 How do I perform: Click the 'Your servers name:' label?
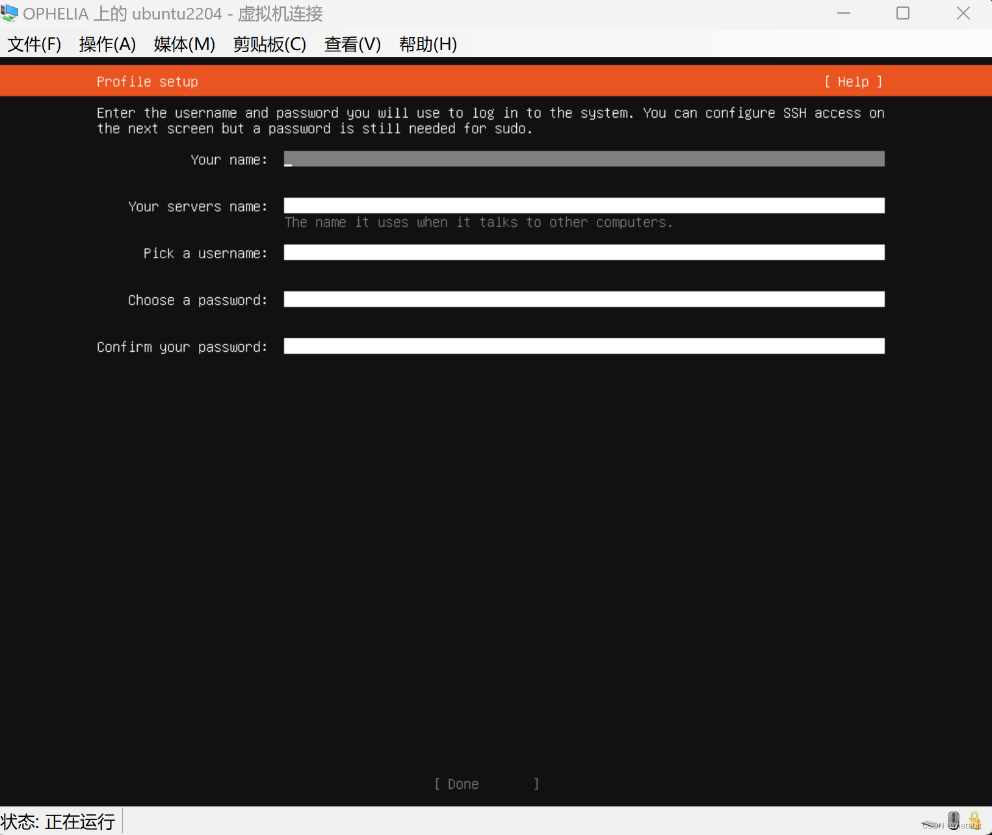point(198,207)
